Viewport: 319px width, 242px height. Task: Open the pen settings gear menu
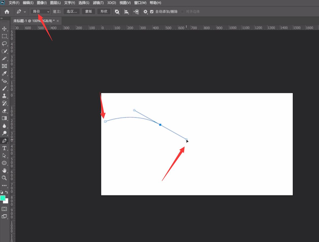(x=146, y=11)
